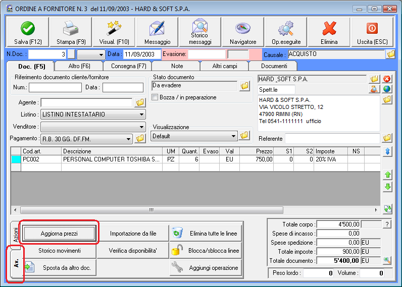View Op.eseguite executed operations

(286, 32)
